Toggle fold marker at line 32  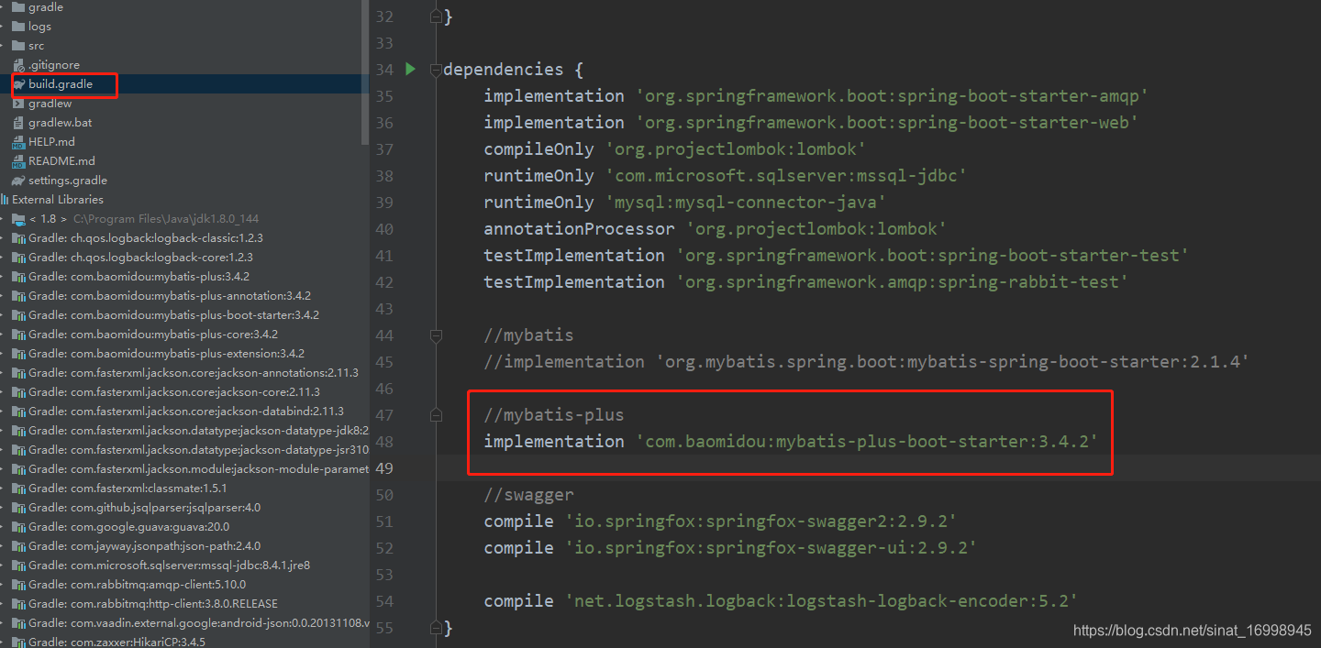(437, 16)
